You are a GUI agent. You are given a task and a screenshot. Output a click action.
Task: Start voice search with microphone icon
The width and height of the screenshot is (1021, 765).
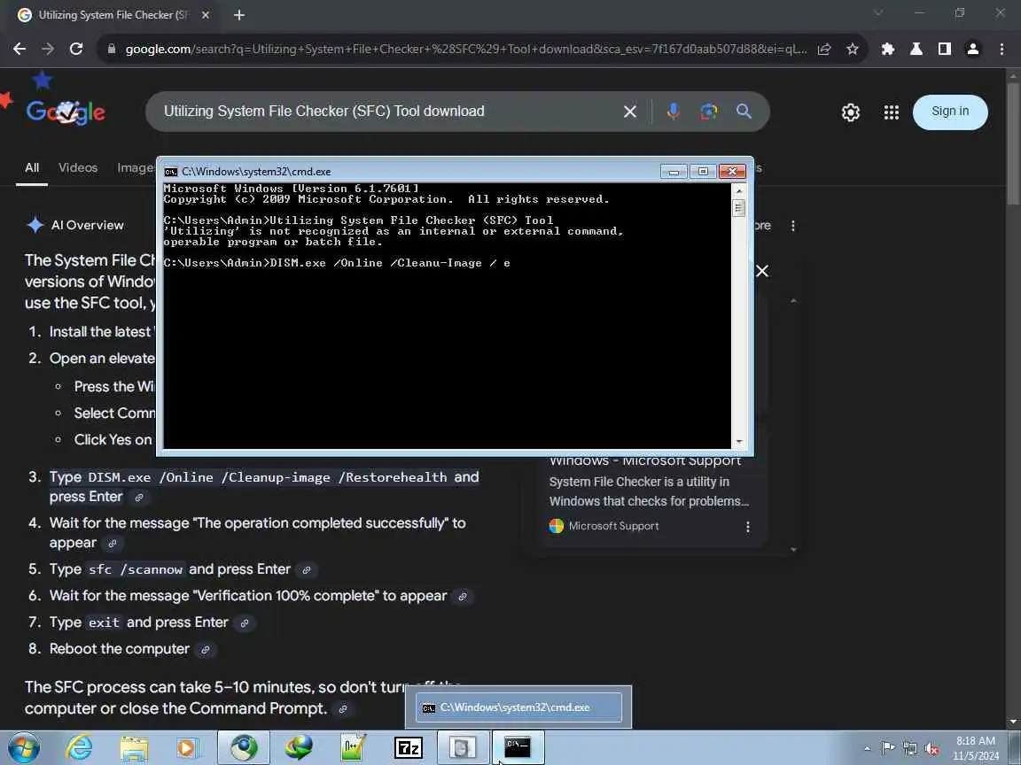[674, 112]
